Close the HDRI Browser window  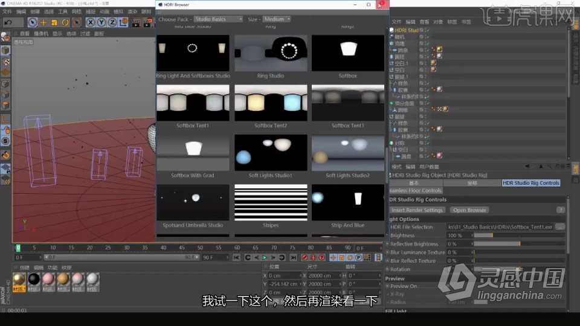coord(382,4)
